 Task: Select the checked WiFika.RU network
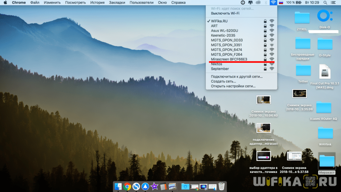[219, 21]
